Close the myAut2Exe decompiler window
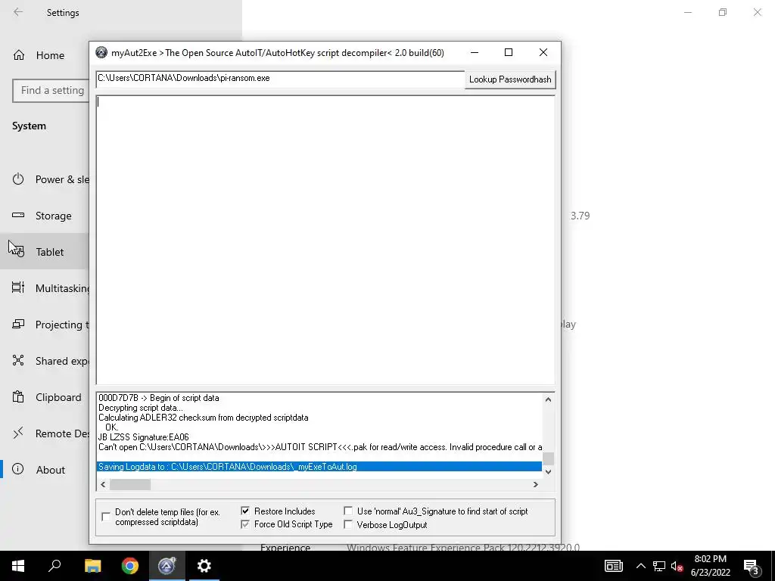Viewport: 775px width, 581px height. point(543,52)
